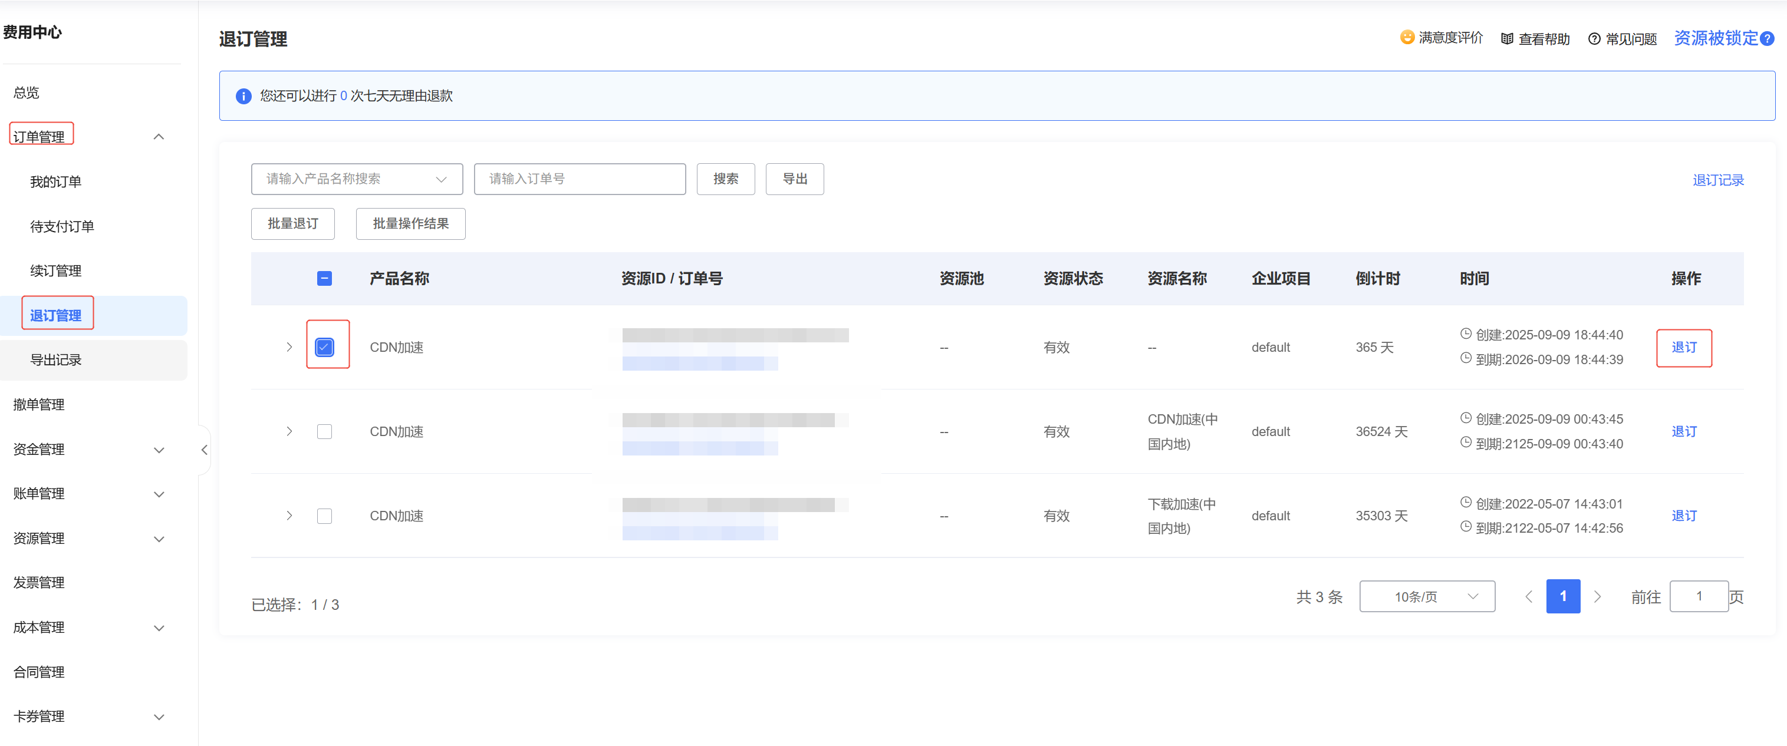Collapse the 订单管理 menu chevron
This screenshot has height=746, width=1787.
tap(159, 137)
